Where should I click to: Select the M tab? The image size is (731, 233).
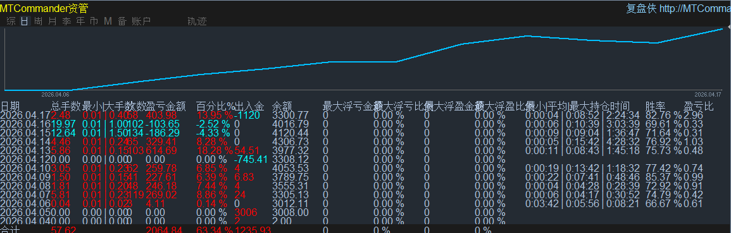[108, 21]
